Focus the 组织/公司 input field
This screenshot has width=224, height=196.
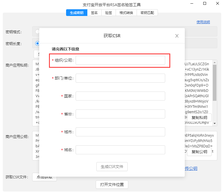tap(120, 60)
